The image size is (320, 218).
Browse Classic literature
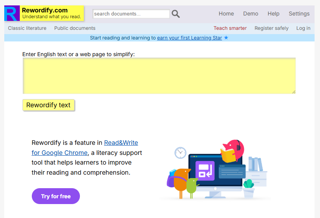tap(27, 28)
